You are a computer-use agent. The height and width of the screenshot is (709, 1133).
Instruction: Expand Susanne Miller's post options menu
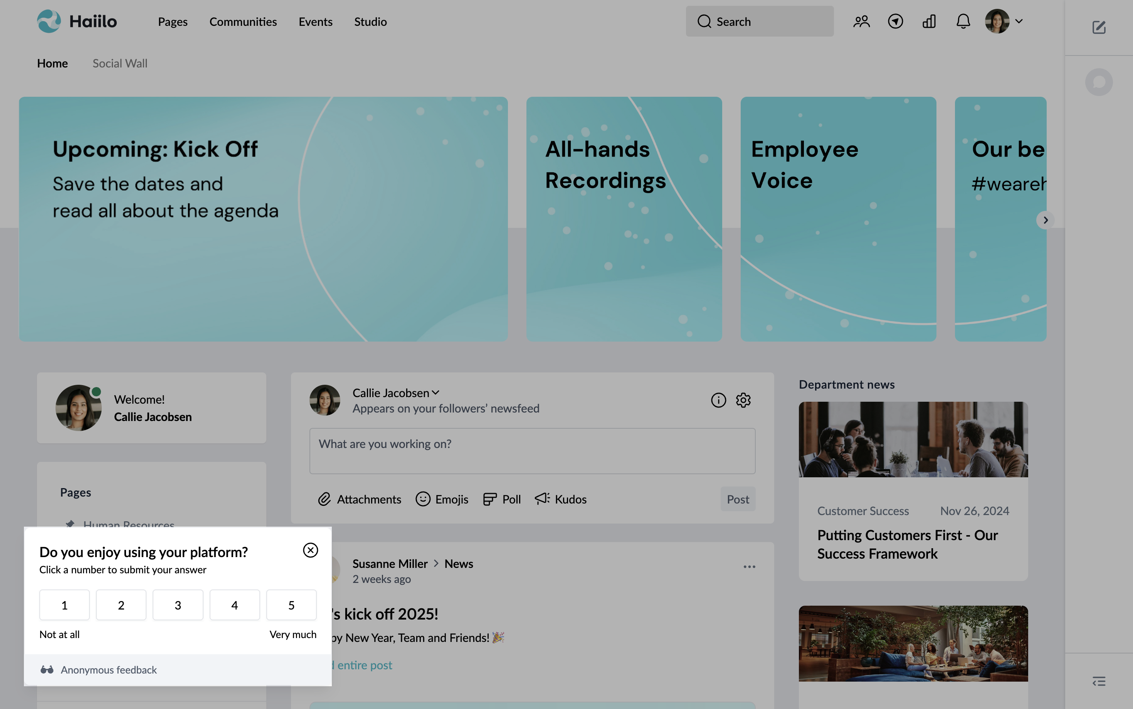(749, 566)
